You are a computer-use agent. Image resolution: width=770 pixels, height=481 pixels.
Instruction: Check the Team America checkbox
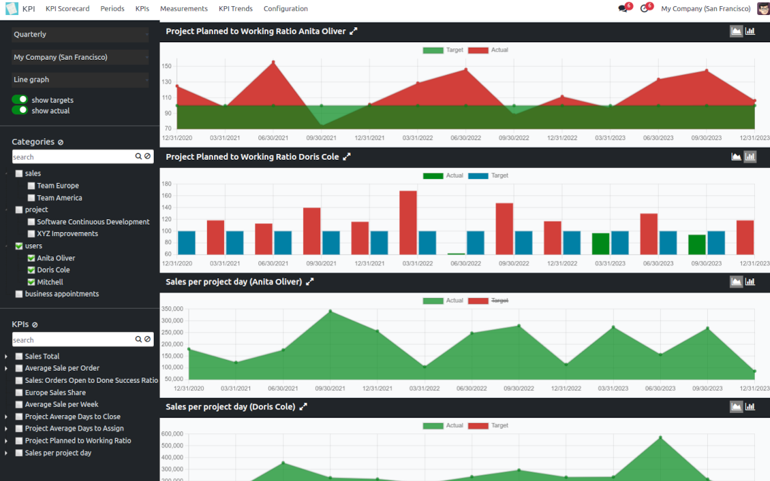pos(31,198)
